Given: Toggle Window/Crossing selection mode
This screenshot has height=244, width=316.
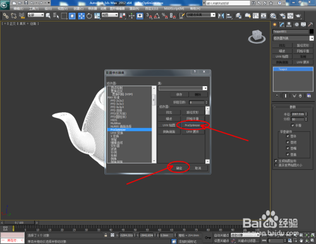Looking at the screenshot, I should (72, 16).
